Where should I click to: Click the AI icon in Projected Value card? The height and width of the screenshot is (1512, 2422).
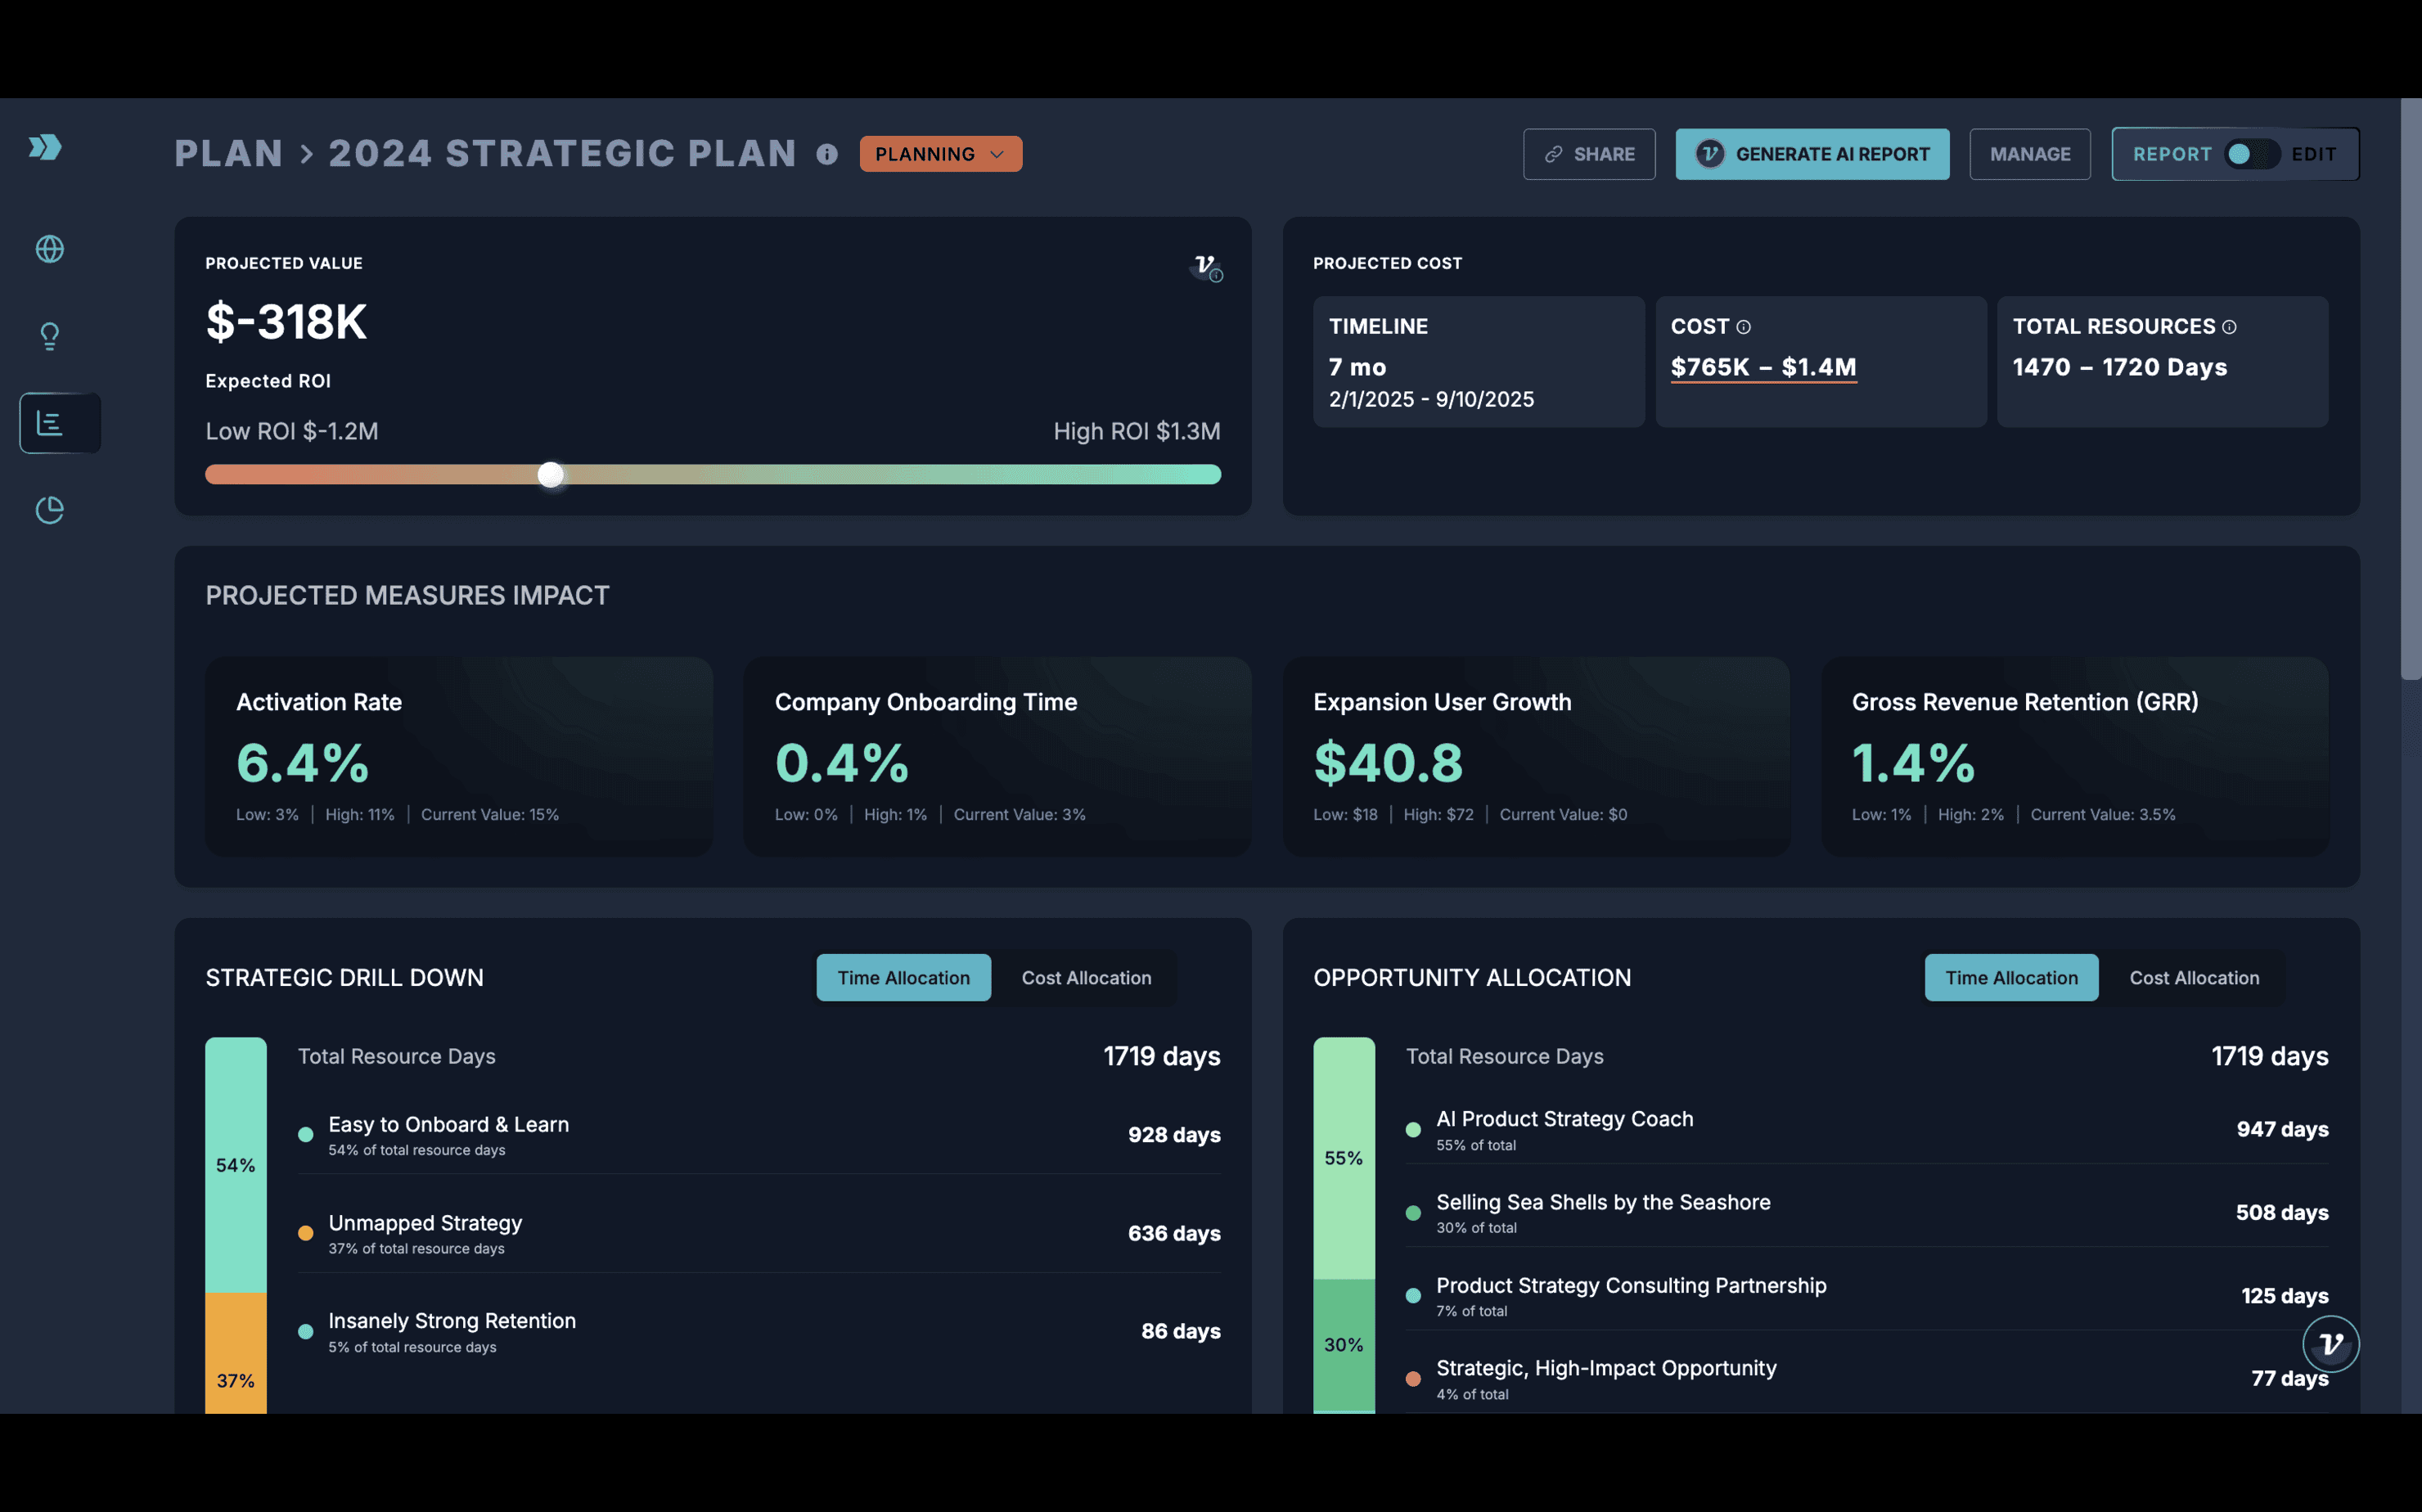coord(1207,267)
